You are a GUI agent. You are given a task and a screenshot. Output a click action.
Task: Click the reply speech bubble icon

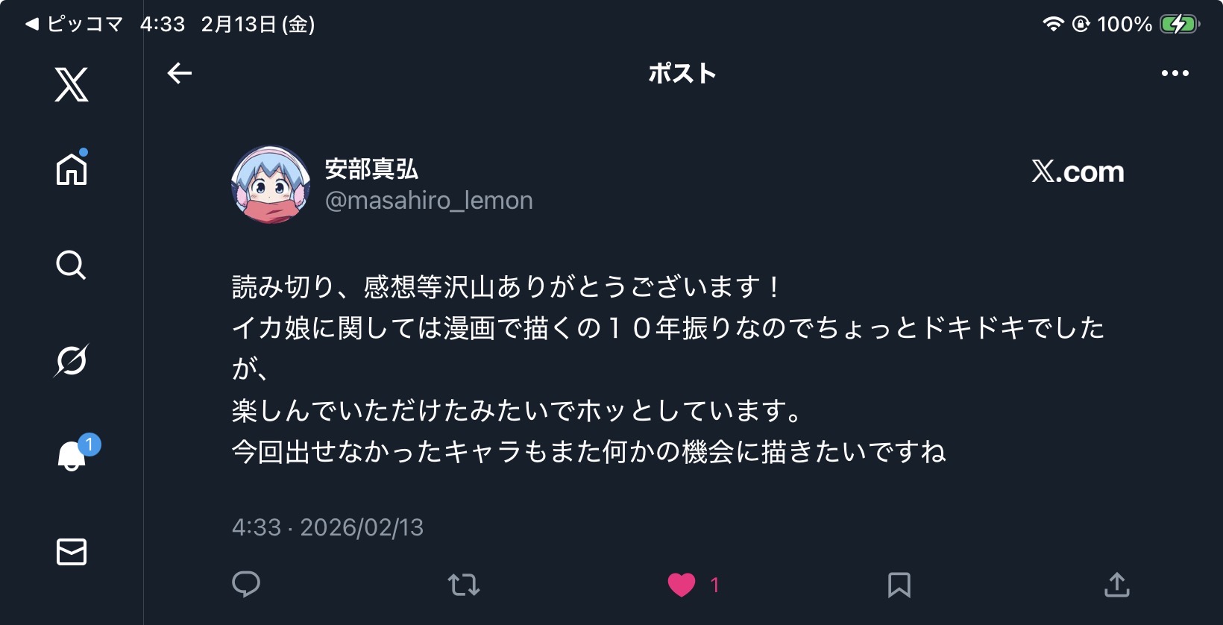click(246, 584)
